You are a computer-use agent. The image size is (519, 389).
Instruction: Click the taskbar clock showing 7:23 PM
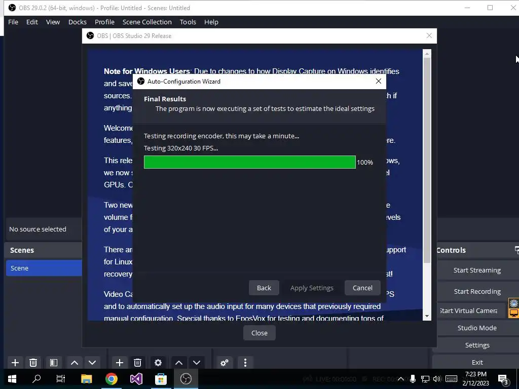coord(475,379)
